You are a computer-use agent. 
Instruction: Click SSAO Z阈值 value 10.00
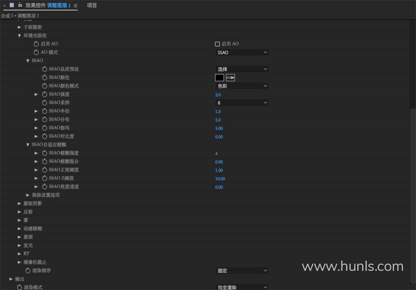220,179
